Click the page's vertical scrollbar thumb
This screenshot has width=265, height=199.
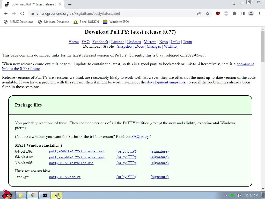(x=263, y=47)
